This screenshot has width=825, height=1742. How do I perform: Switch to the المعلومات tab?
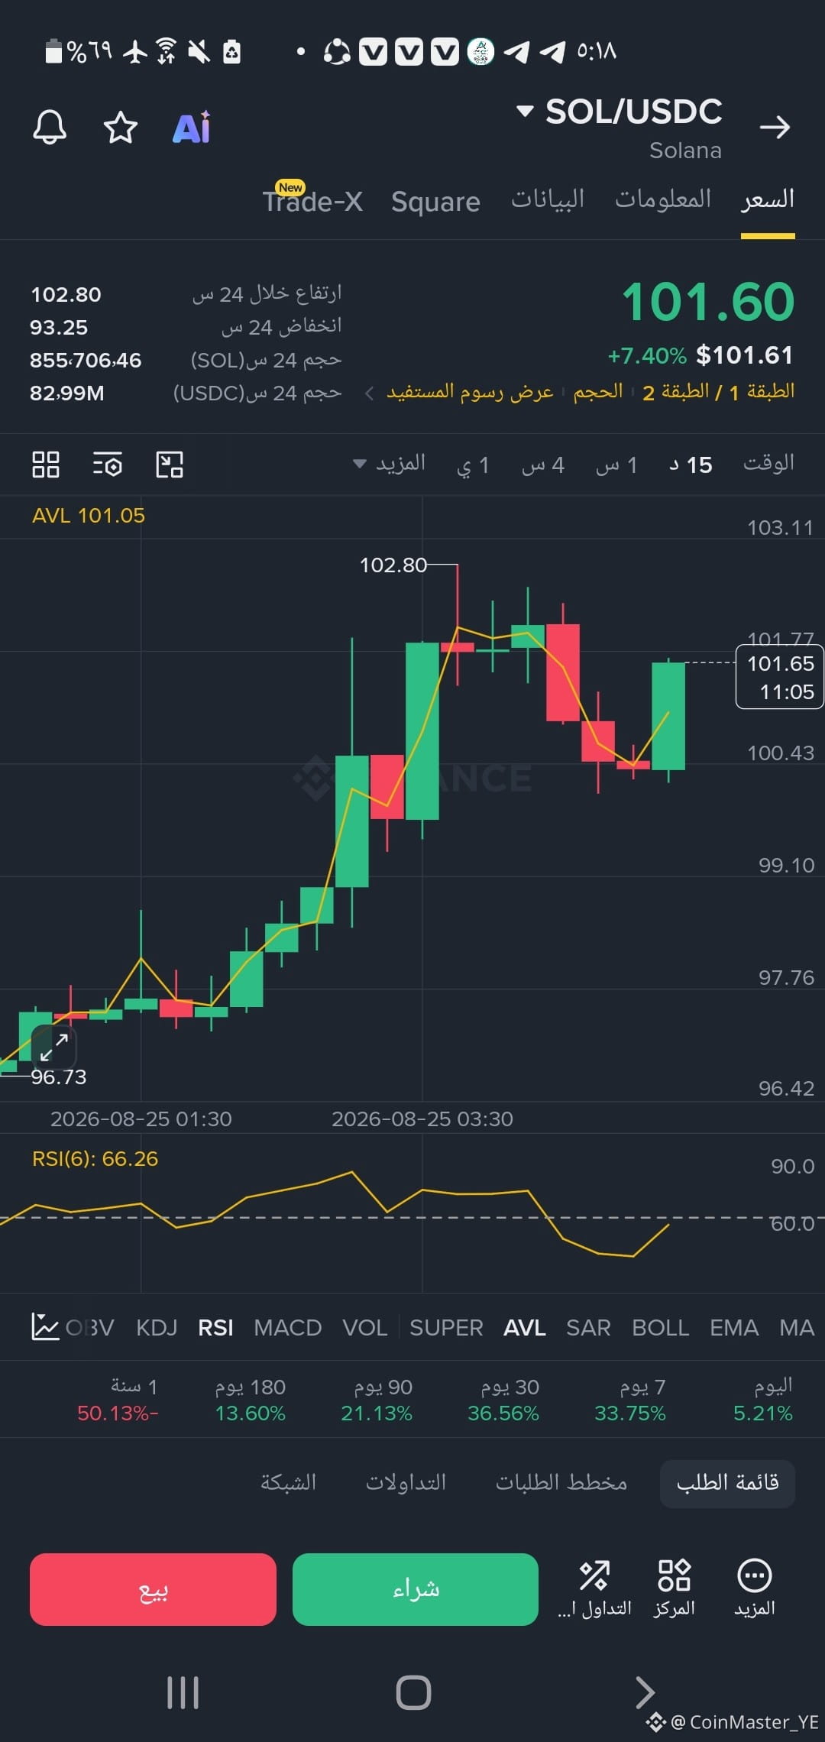(x=663, y=199)
